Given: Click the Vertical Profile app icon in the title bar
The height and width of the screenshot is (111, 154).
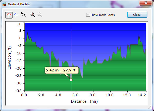Looking at the screenshot, I should point(4,4).
